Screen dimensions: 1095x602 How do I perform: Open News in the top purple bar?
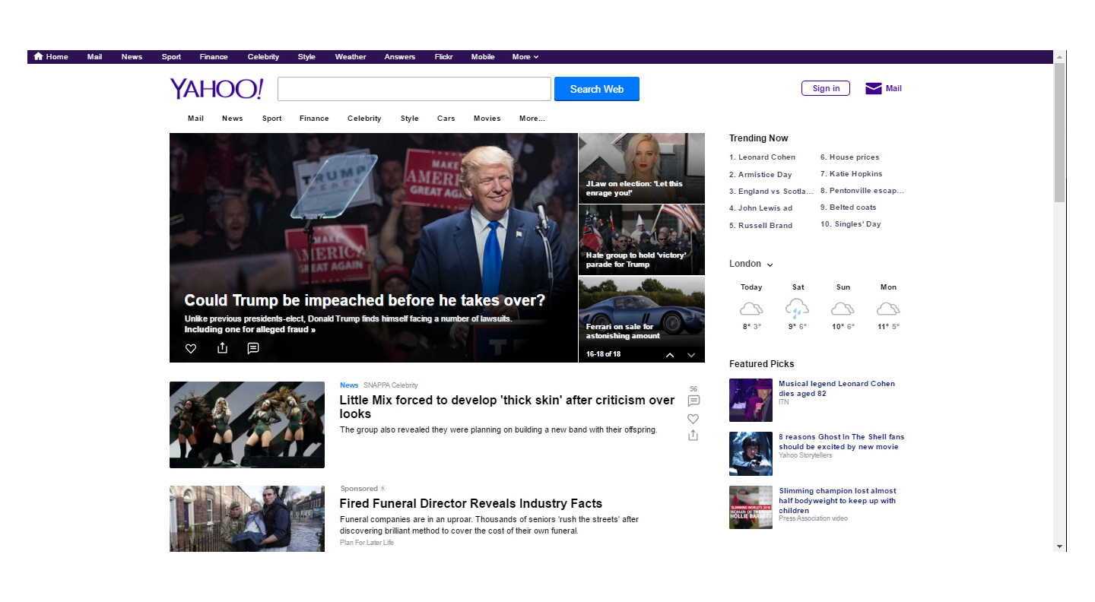(132, 57)
